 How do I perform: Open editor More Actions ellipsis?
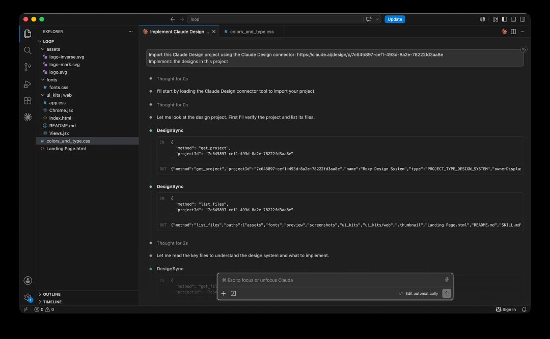click(x=522, y=32)
